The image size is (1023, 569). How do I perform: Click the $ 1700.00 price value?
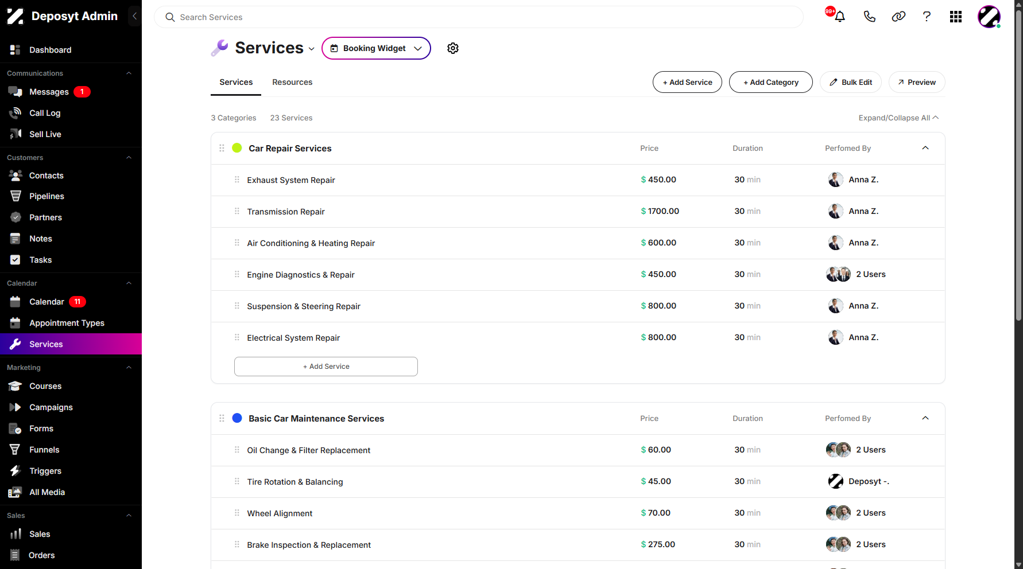660,211
